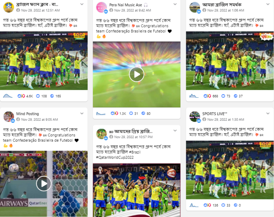Image resolution: width=274 pixels, height=217 pixels.
Task: Click the overperformance sparkline under Pera Nai post
Action: [101, 113]
